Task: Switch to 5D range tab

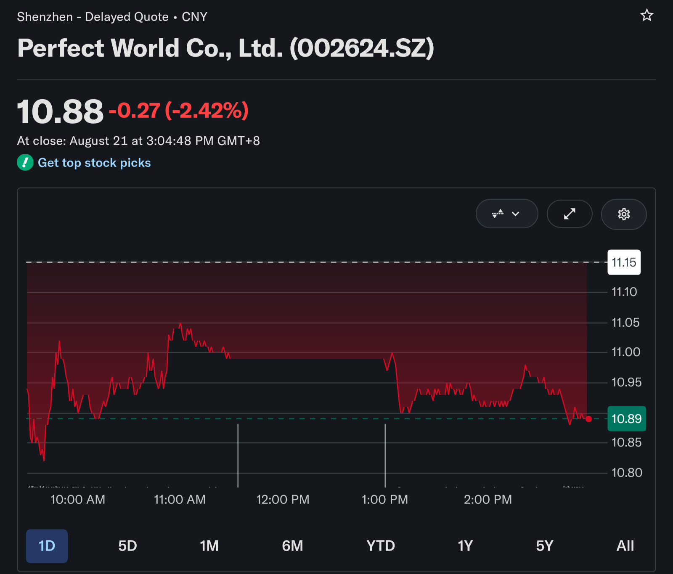Action: pyautogui.click(x=127, y=546)
